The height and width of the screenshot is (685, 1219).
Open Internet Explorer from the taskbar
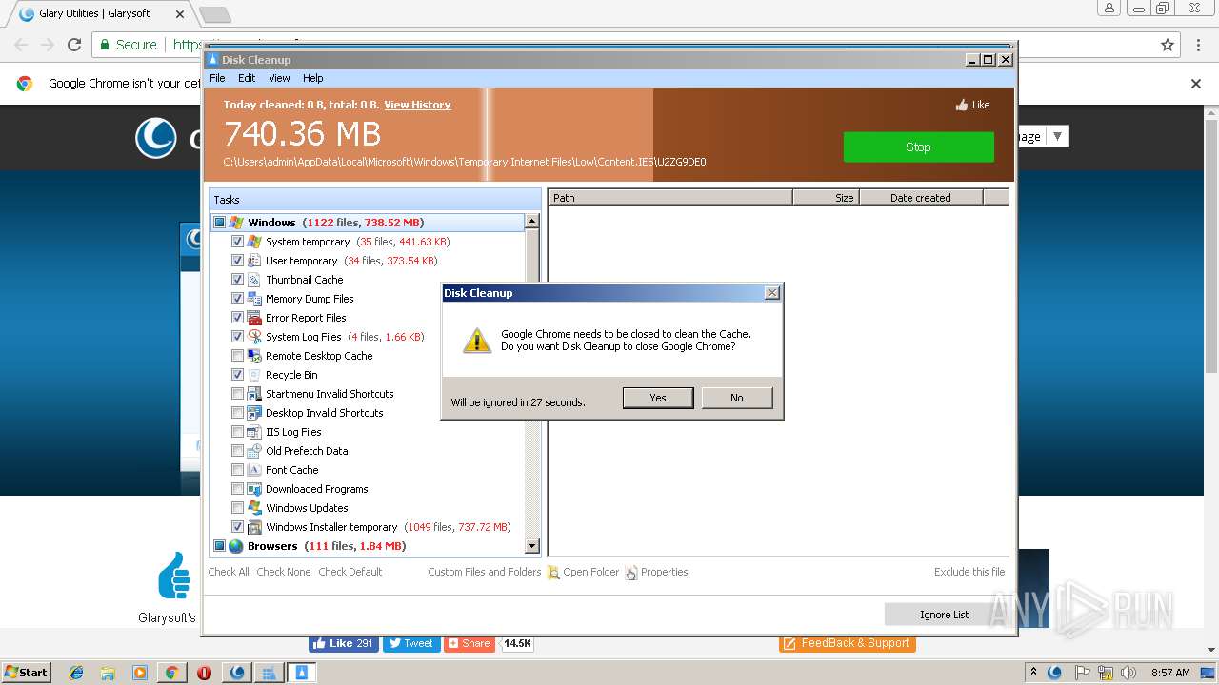(76, 673)
